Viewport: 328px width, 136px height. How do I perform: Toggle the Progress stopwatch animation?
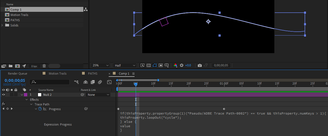[x=40, y=109]
